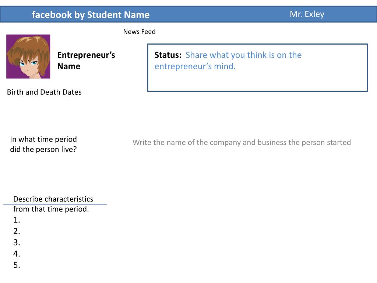Place cursor at list item 5

tap(17, 265)
